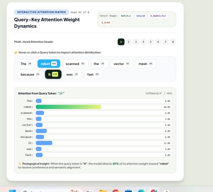Open File Explorer from the taskbar

[x=103, y=191]
